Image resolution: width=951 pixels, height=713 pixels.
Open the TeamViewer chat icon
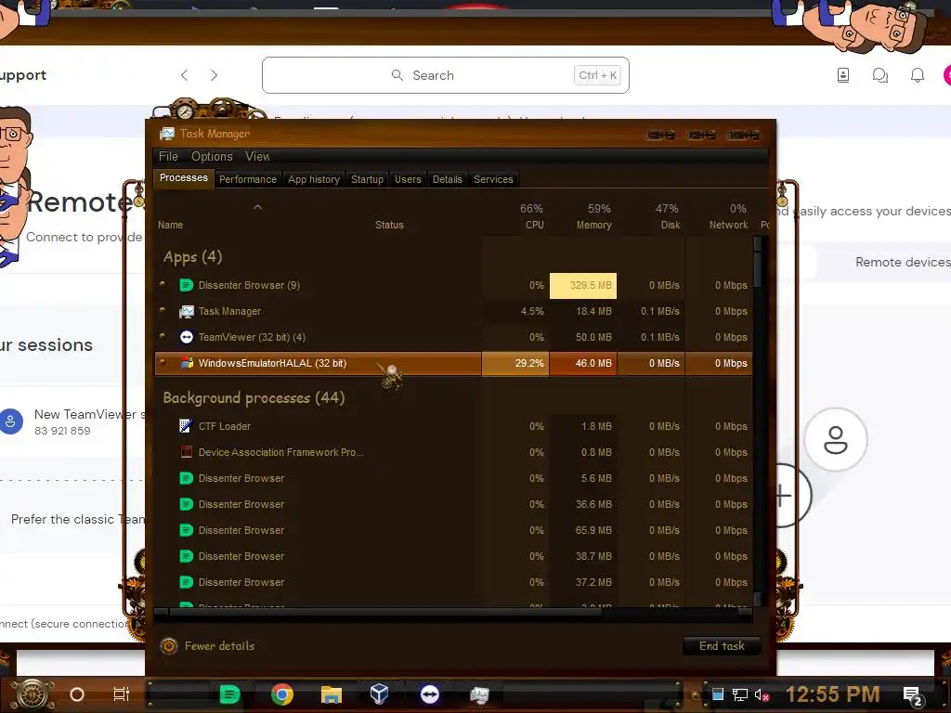click(x=880, y=75)
